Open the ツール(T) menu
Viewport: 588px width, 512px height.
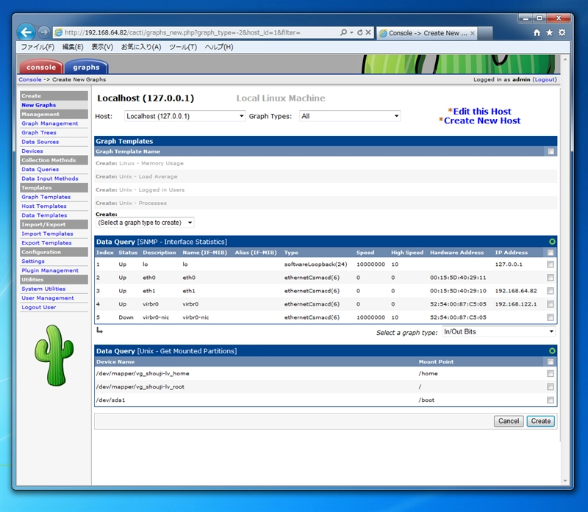tap(183, 47)
